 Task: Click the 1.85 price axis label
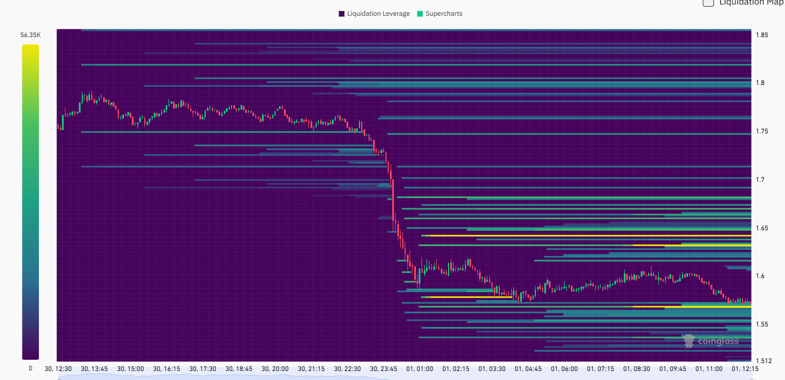click(x=761, y=35)
